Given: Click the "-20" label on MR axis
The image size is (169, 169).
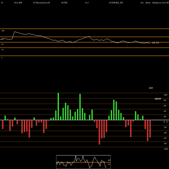Looking at the screenshot, I should coord(165,127).
